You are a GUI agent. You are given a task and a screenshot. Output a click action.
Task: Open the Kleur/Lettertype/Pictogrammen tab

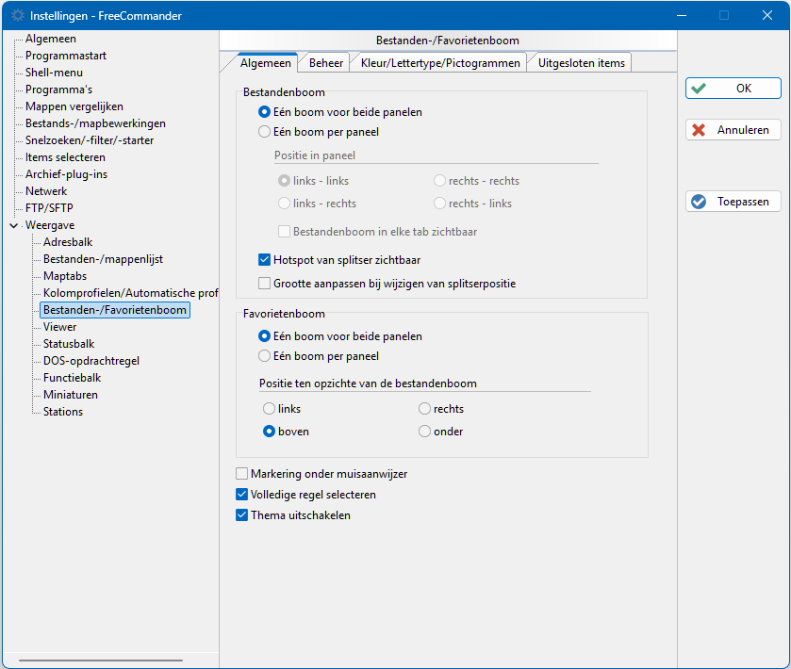[438, 63]
